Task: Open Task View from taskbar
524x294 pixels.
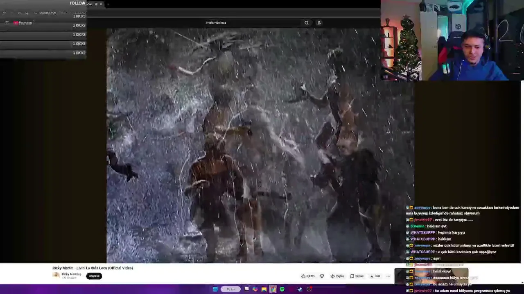Action: pos(246,289)
